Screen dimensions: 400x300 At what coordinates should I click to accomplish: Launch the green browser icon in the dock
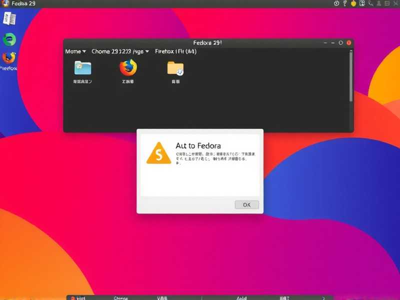[x=9, y=39]
